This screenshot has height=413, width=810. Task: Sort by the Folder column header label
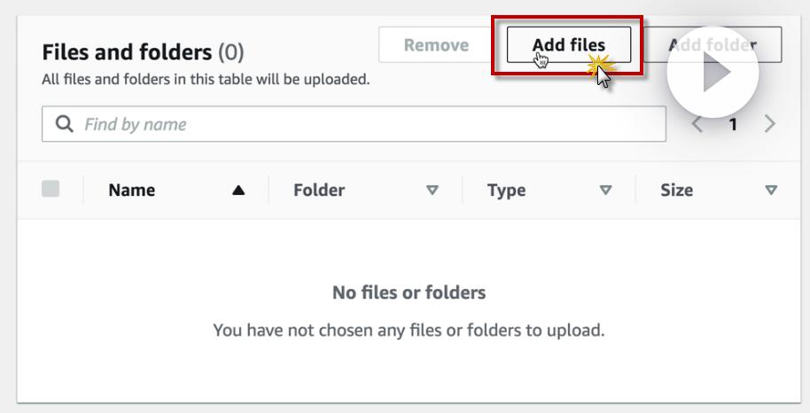point(319,191)
